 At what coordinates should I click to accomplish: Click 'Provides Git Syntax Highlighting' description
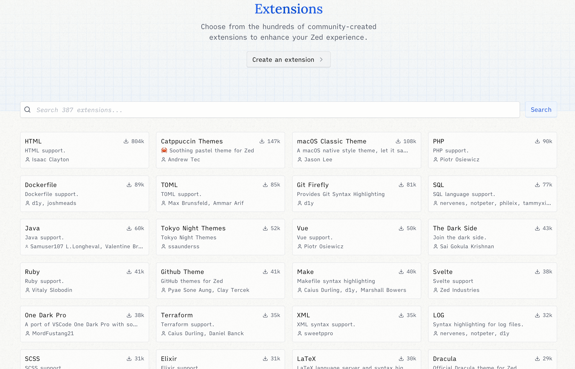[341, 194]
